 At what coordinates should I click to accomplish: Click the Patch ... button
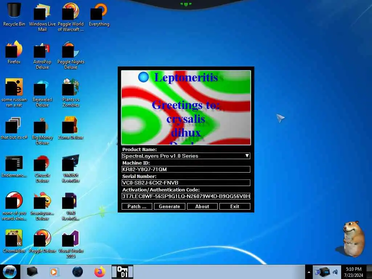coord(137,206)
